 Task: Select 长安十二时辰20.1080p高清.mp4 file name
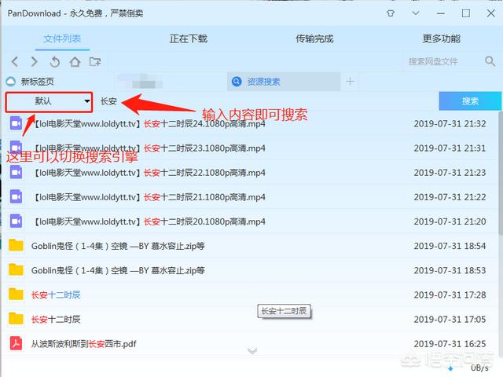click(149, 221)
